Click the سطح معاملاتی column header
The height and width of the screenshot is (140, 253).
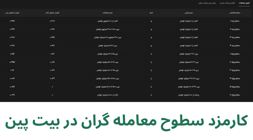pyautogui.click(x=235, y=13)
